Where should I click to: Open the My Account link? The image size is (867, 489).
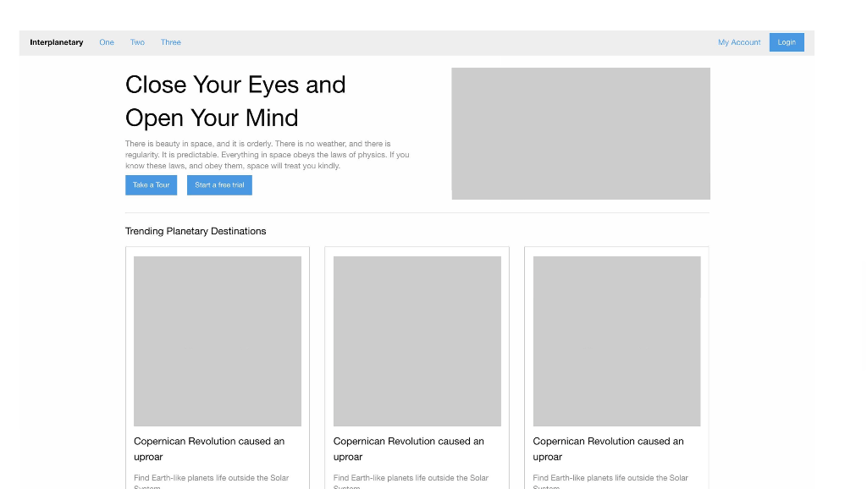739,42
